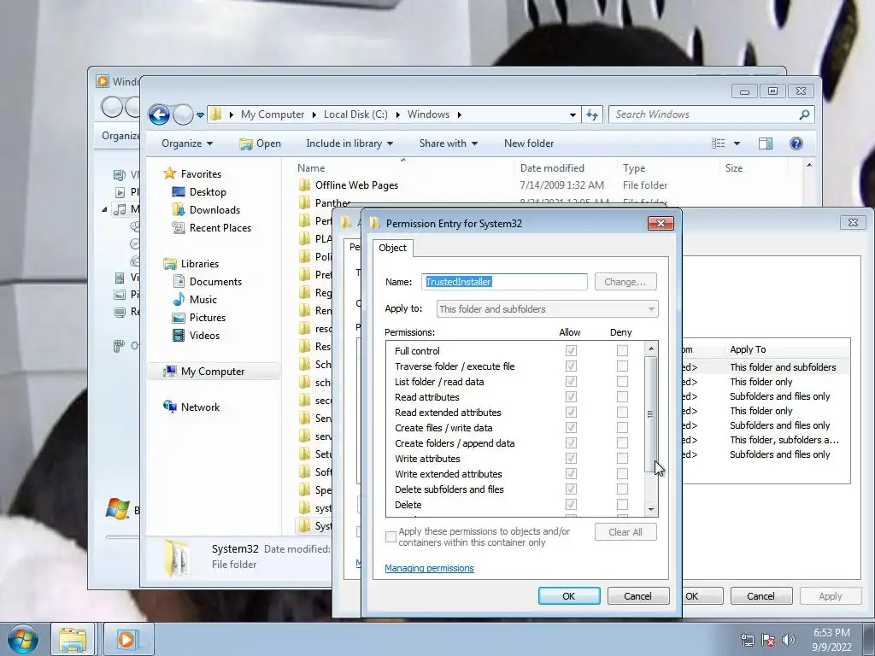Click Apply in Advanced Security window
Image resolution: width=875 pixels, height=656 pixels.
click(830, 595)
